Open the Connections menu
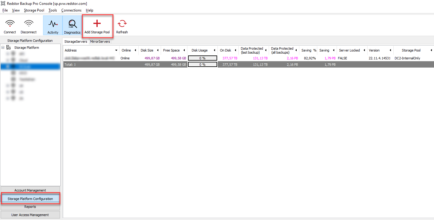434x220 pixels. pos(71,10)
